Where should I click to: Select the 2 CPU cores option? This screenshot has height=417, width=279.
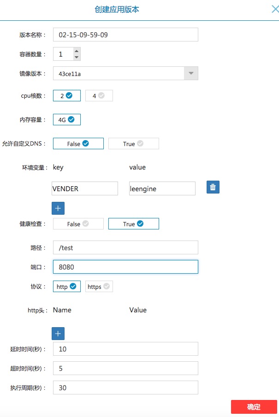(66, 95)
